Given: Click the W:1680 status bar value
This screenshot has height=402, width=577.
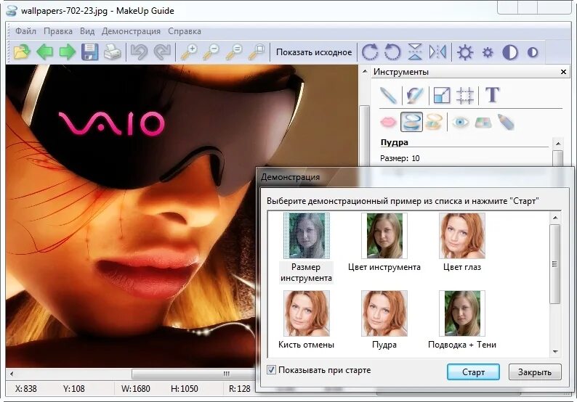Looking at the screenshot, I should coord(136,388).
